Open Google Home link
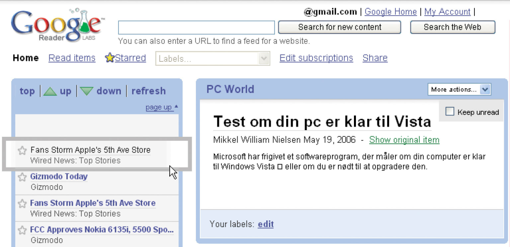 pos(391,12)
